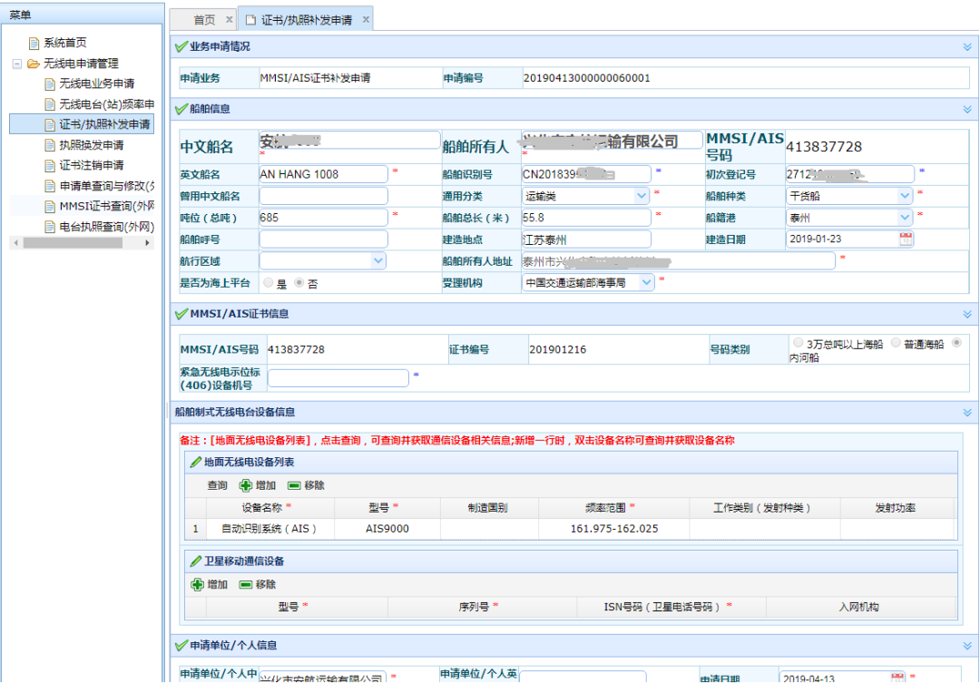This screenshot has width=980, height=683.
Task: Select the 普通海船 radio option
Action: [x=896, y=343]
